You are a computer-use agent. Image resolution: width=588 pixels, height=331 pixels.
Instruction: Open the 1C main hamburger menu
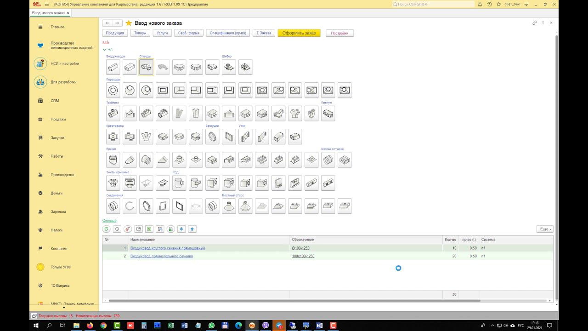[46, 4]
